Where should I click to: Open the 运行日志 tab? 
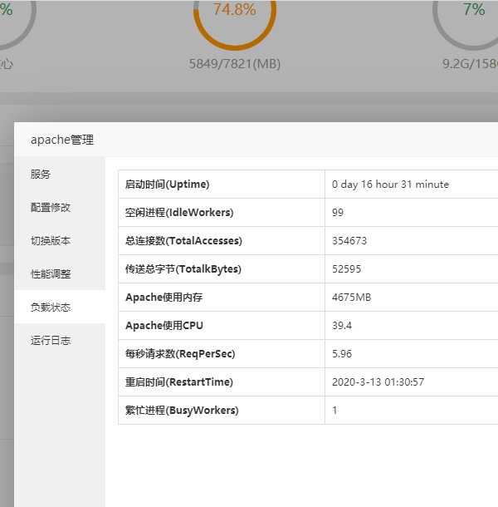coord(60,340)
